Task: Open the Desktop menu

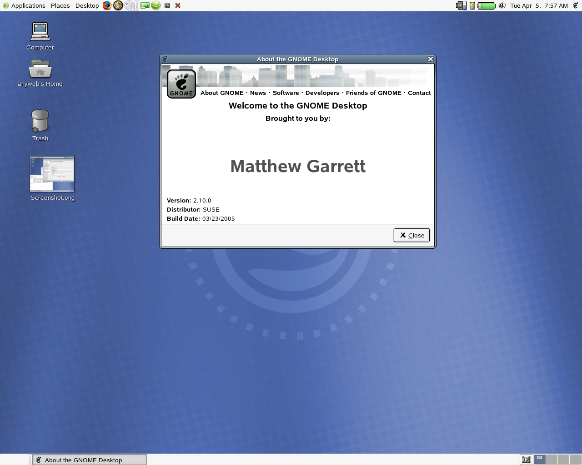Action: [87, 5]
